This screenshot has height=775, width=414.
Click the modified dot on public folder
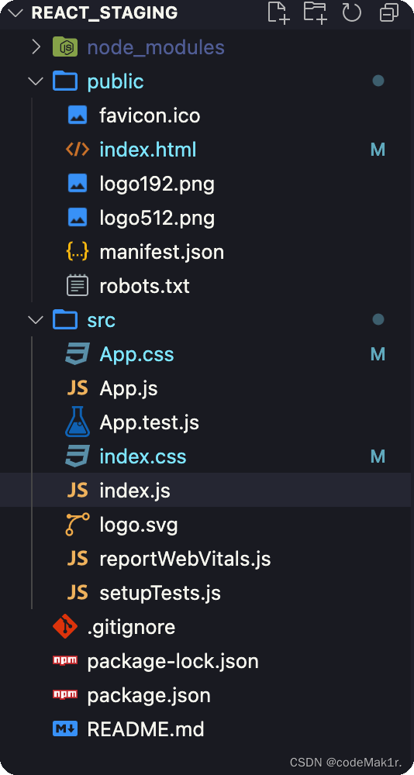[x=378, y=81]
